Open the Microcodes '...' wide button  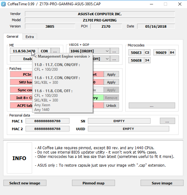coord(152,106)
